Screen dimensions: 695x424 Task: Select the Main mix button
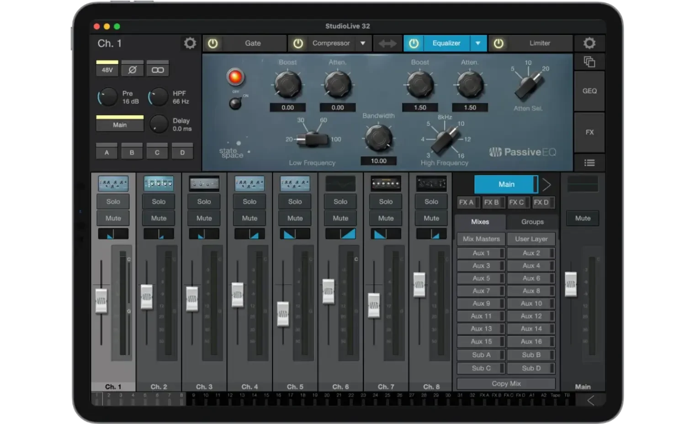(506, 184)
